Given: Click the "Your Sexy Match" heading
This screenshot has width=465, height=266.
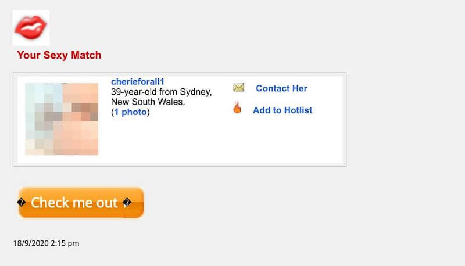Looking at the screenshot, I should pos(59,56).
